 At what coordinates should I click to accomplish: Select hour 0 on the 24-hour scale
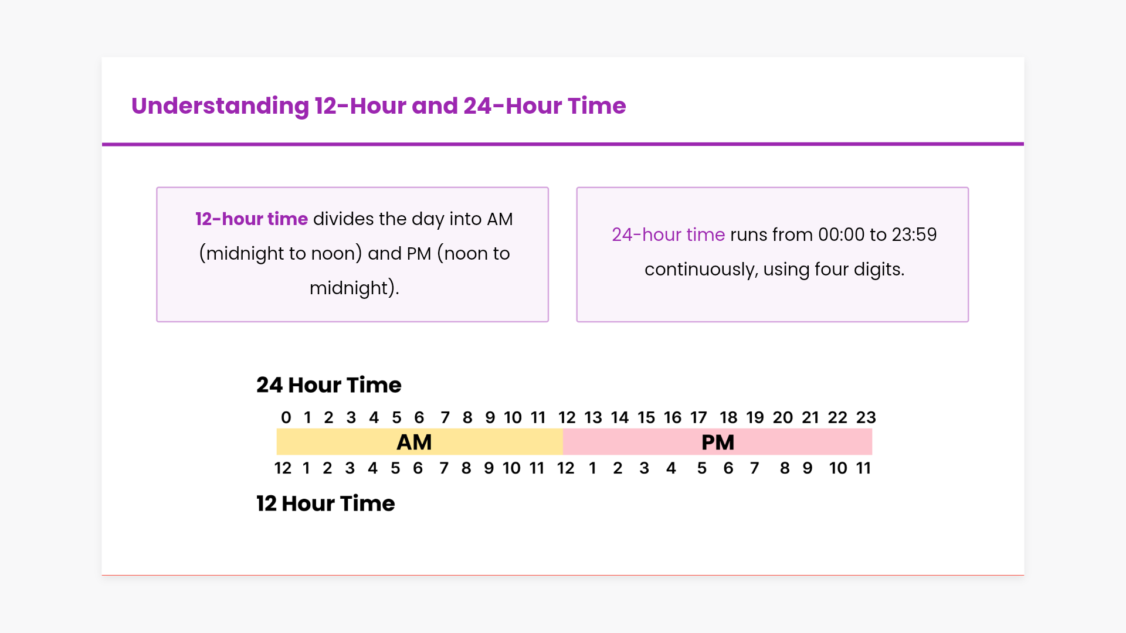(286, 418)
